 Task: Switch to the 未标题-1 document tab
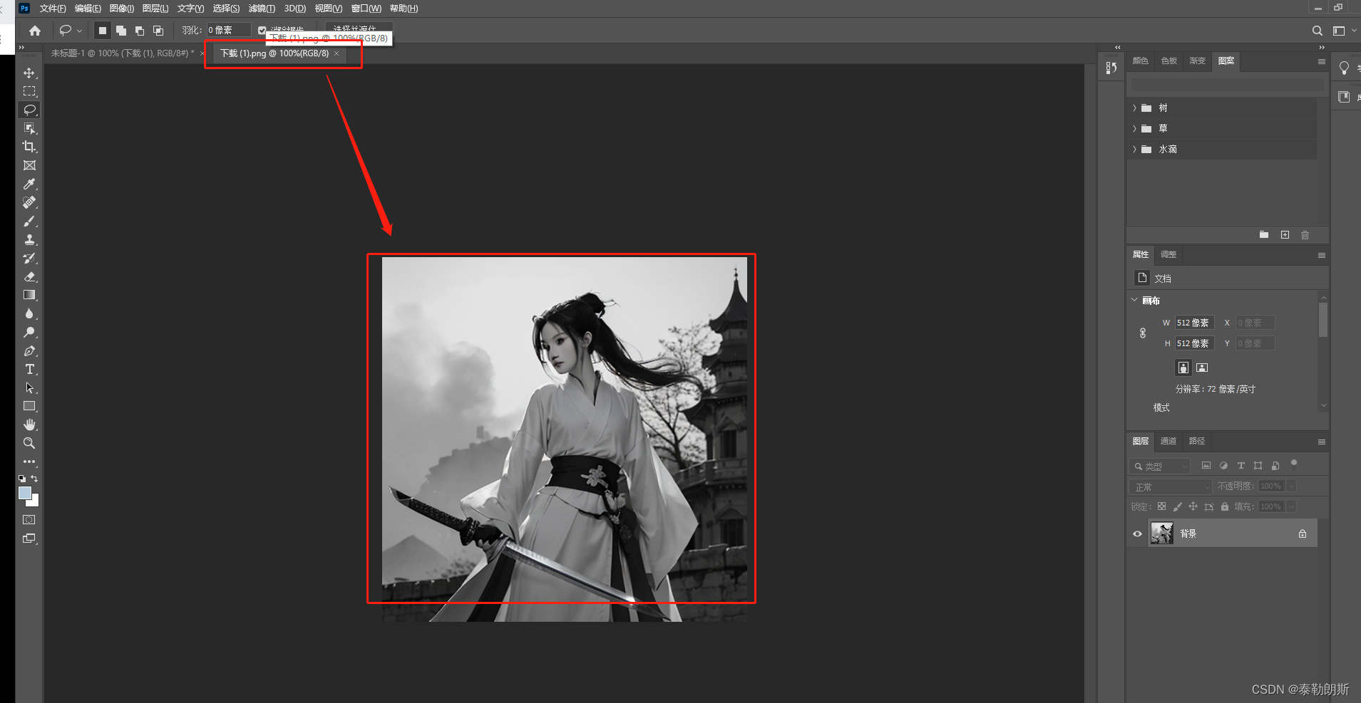click(x=123, y=53)
